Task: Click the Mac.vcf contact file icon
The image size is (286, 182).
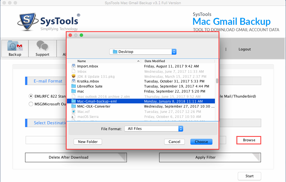Action: pyautogui.click(x=74, y=111)
